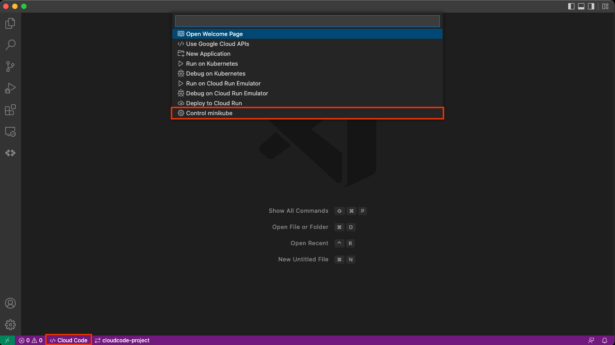Open Source Control view
Image resolution: width=615 pixels, height=345 pixels.
tap(10, 66)
